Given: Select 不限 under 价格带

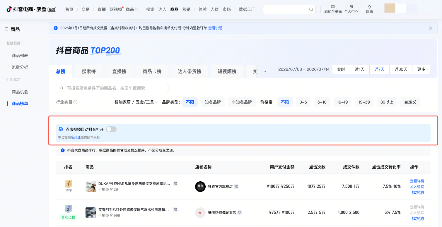Looking at the screenshot, I should 285,102.
